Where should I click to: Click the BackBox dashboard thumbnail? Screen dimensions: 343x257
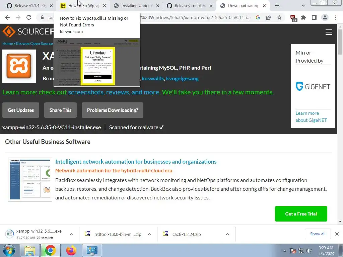30,180
